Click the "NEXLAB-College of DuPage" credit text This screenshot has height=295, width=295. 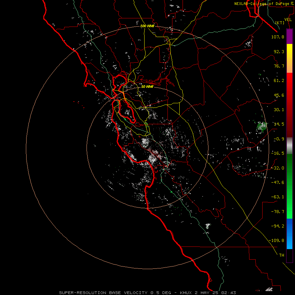pos(262,4)
